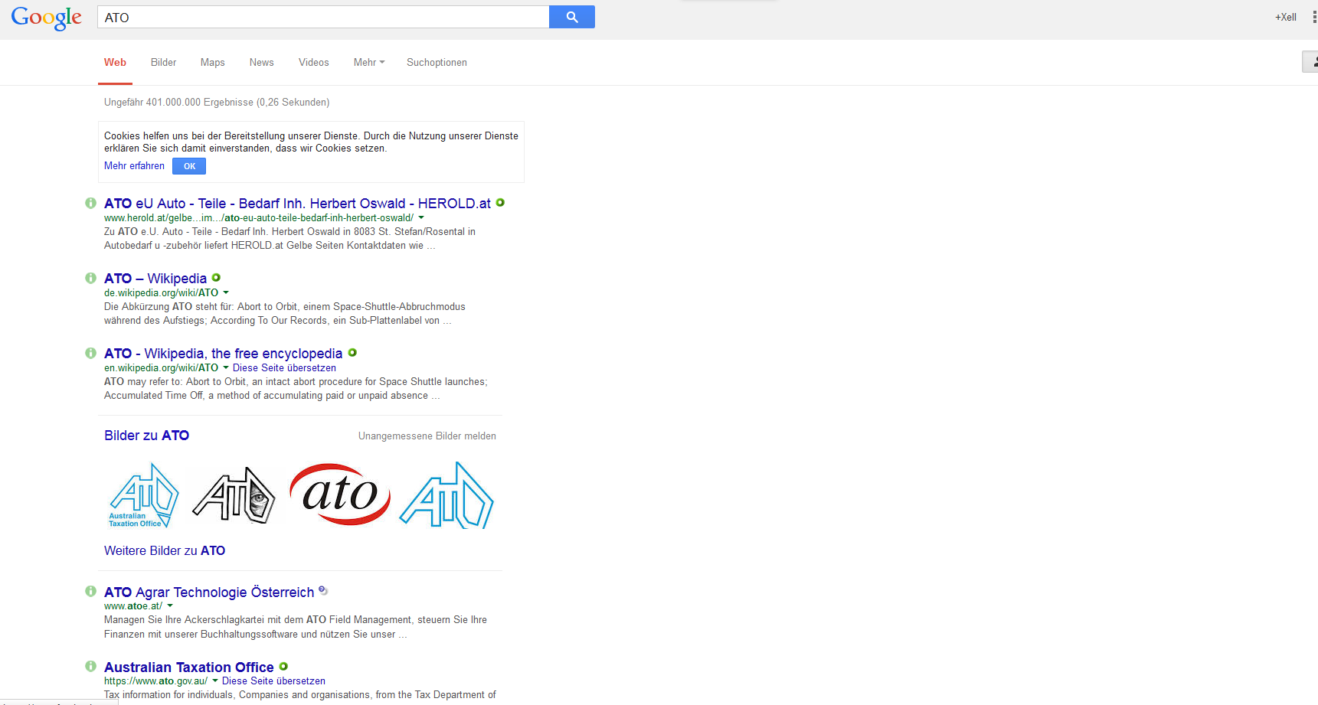Select the Web tab
Viewport: 1318px width, 705px height.
coord(115,63)
